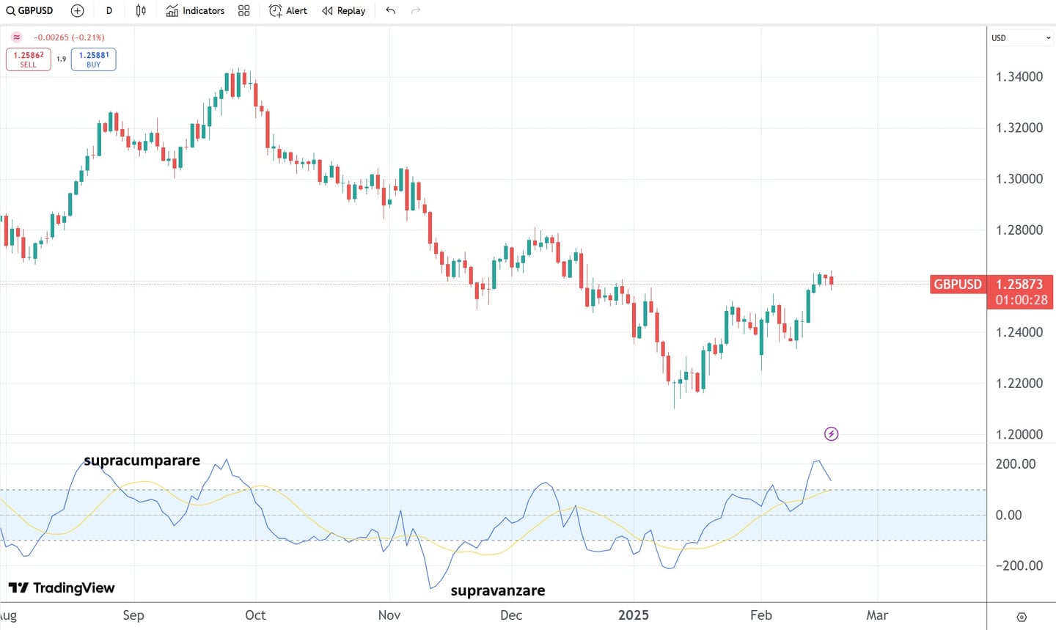Image resolution: width=1056 pixels, height=630 pixels.
Task: Open the candlestick chart type selector
Action: [141, 11]
